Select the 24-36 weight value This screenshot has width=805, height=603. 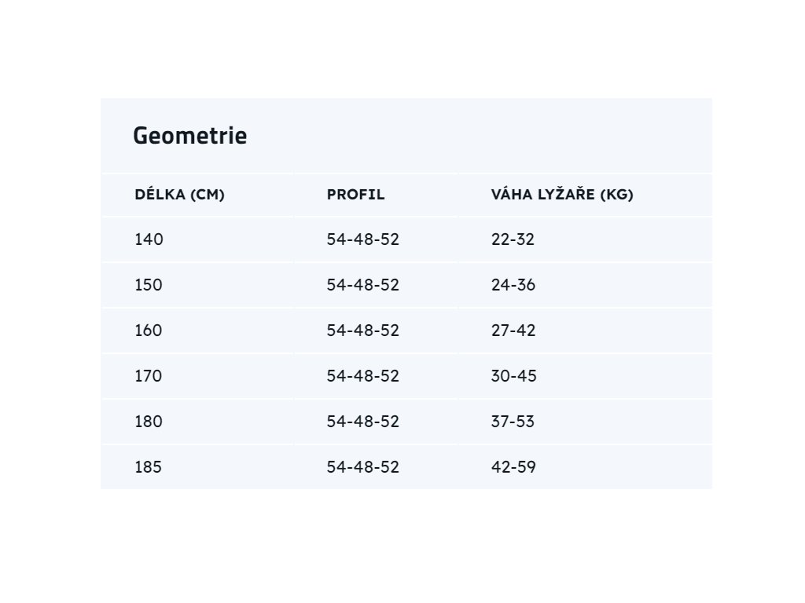click(513, 285)
